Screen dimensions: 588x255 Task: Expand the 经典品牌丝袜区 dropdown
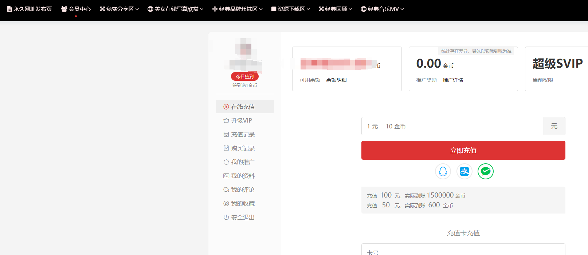(x=238, y=9)
